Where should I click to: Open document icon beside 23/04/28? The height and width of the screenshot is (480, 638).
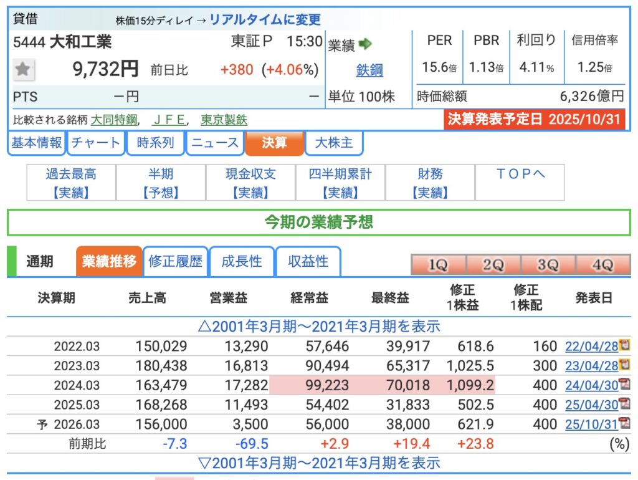point(624,365)
